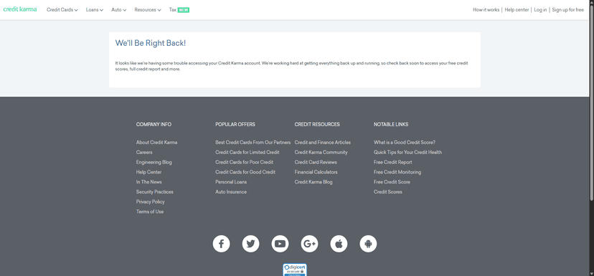
Task: Click the COMPANY INFO footer heading
Action: [x=154, y=124]
